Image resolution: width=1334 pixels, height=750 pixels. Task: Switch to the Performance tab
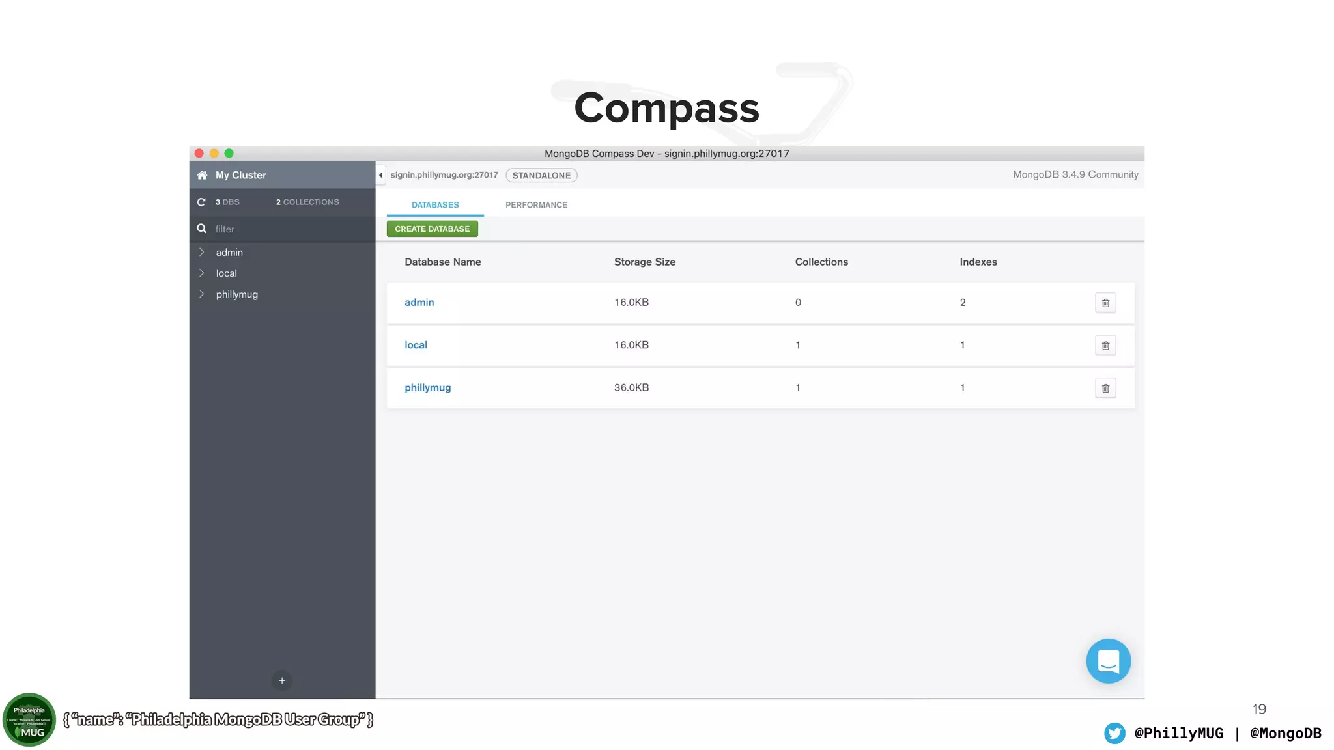(536, 205)
